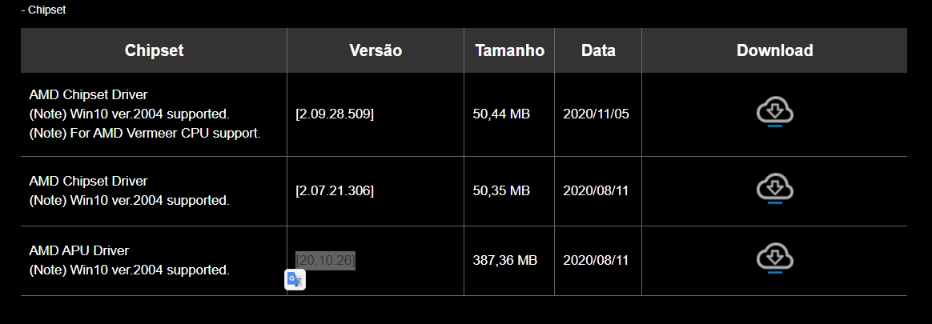Click the second row's 2020/08/11 date
This screenshot has width=932, height=324.
tap(596, 190)
